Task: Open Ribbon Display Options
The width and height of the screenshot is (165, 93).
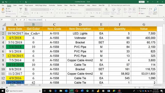Action: [148, 2]
